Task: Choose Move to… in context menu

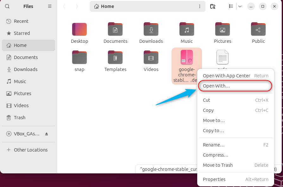Action: pyautogui.click(x=236, y=120)
